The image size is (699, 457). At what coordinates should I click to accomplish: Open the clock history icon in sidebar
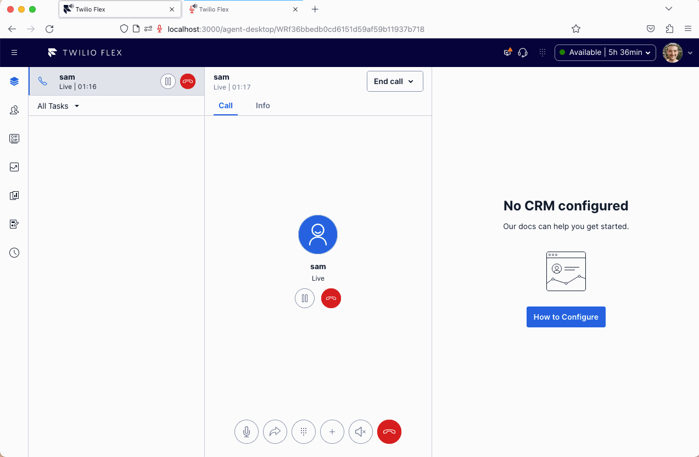[14, 253]
